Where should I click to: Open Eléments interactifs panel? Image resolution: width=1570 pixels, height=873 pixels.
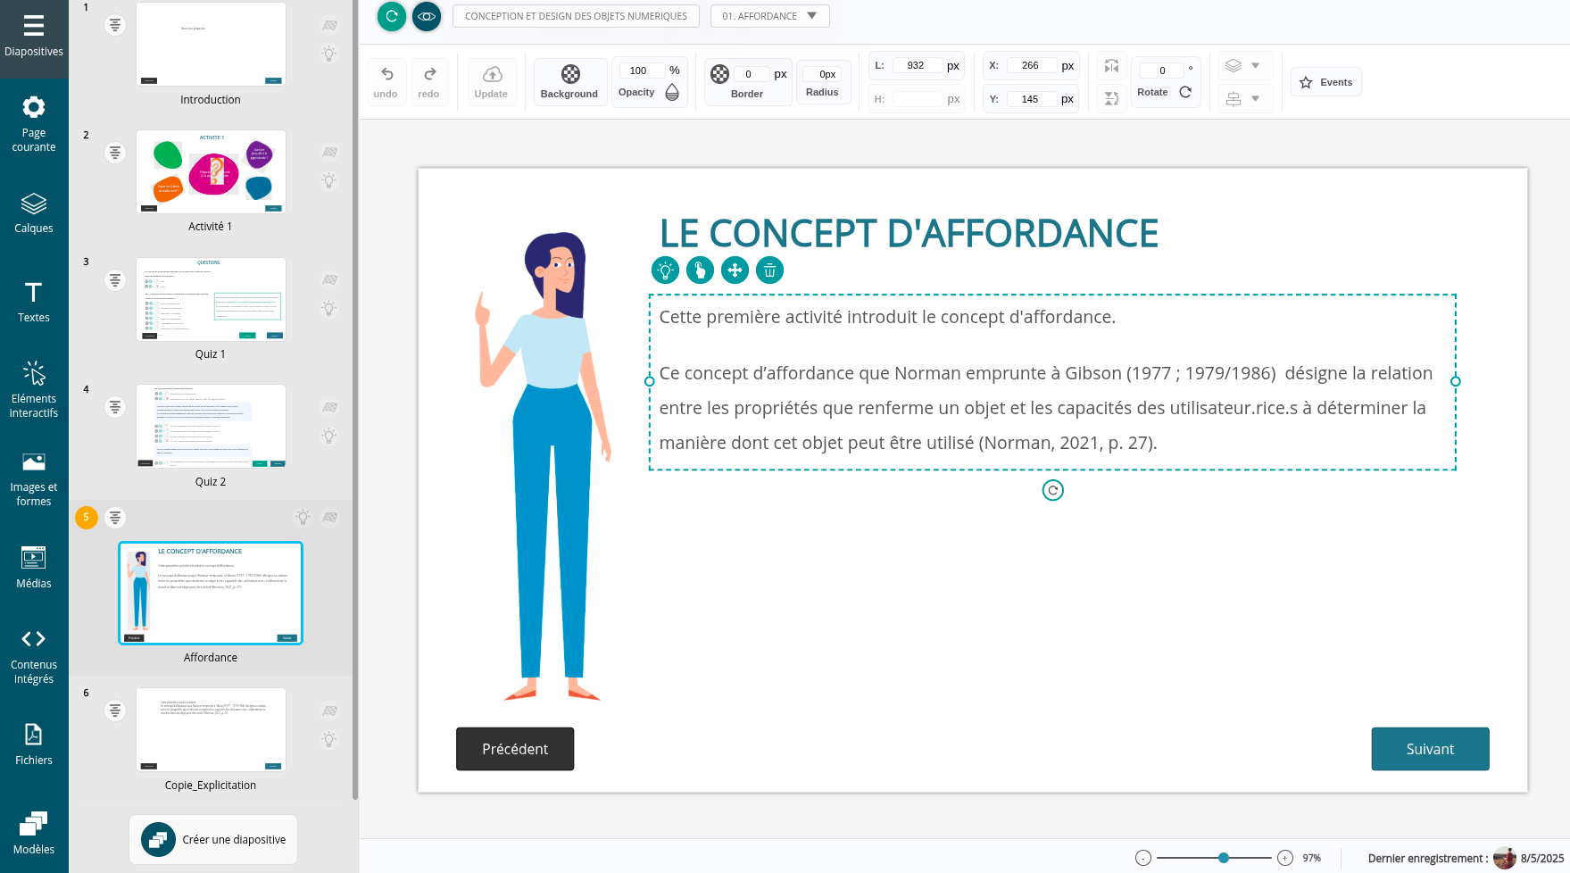click(x=34, y=389)
